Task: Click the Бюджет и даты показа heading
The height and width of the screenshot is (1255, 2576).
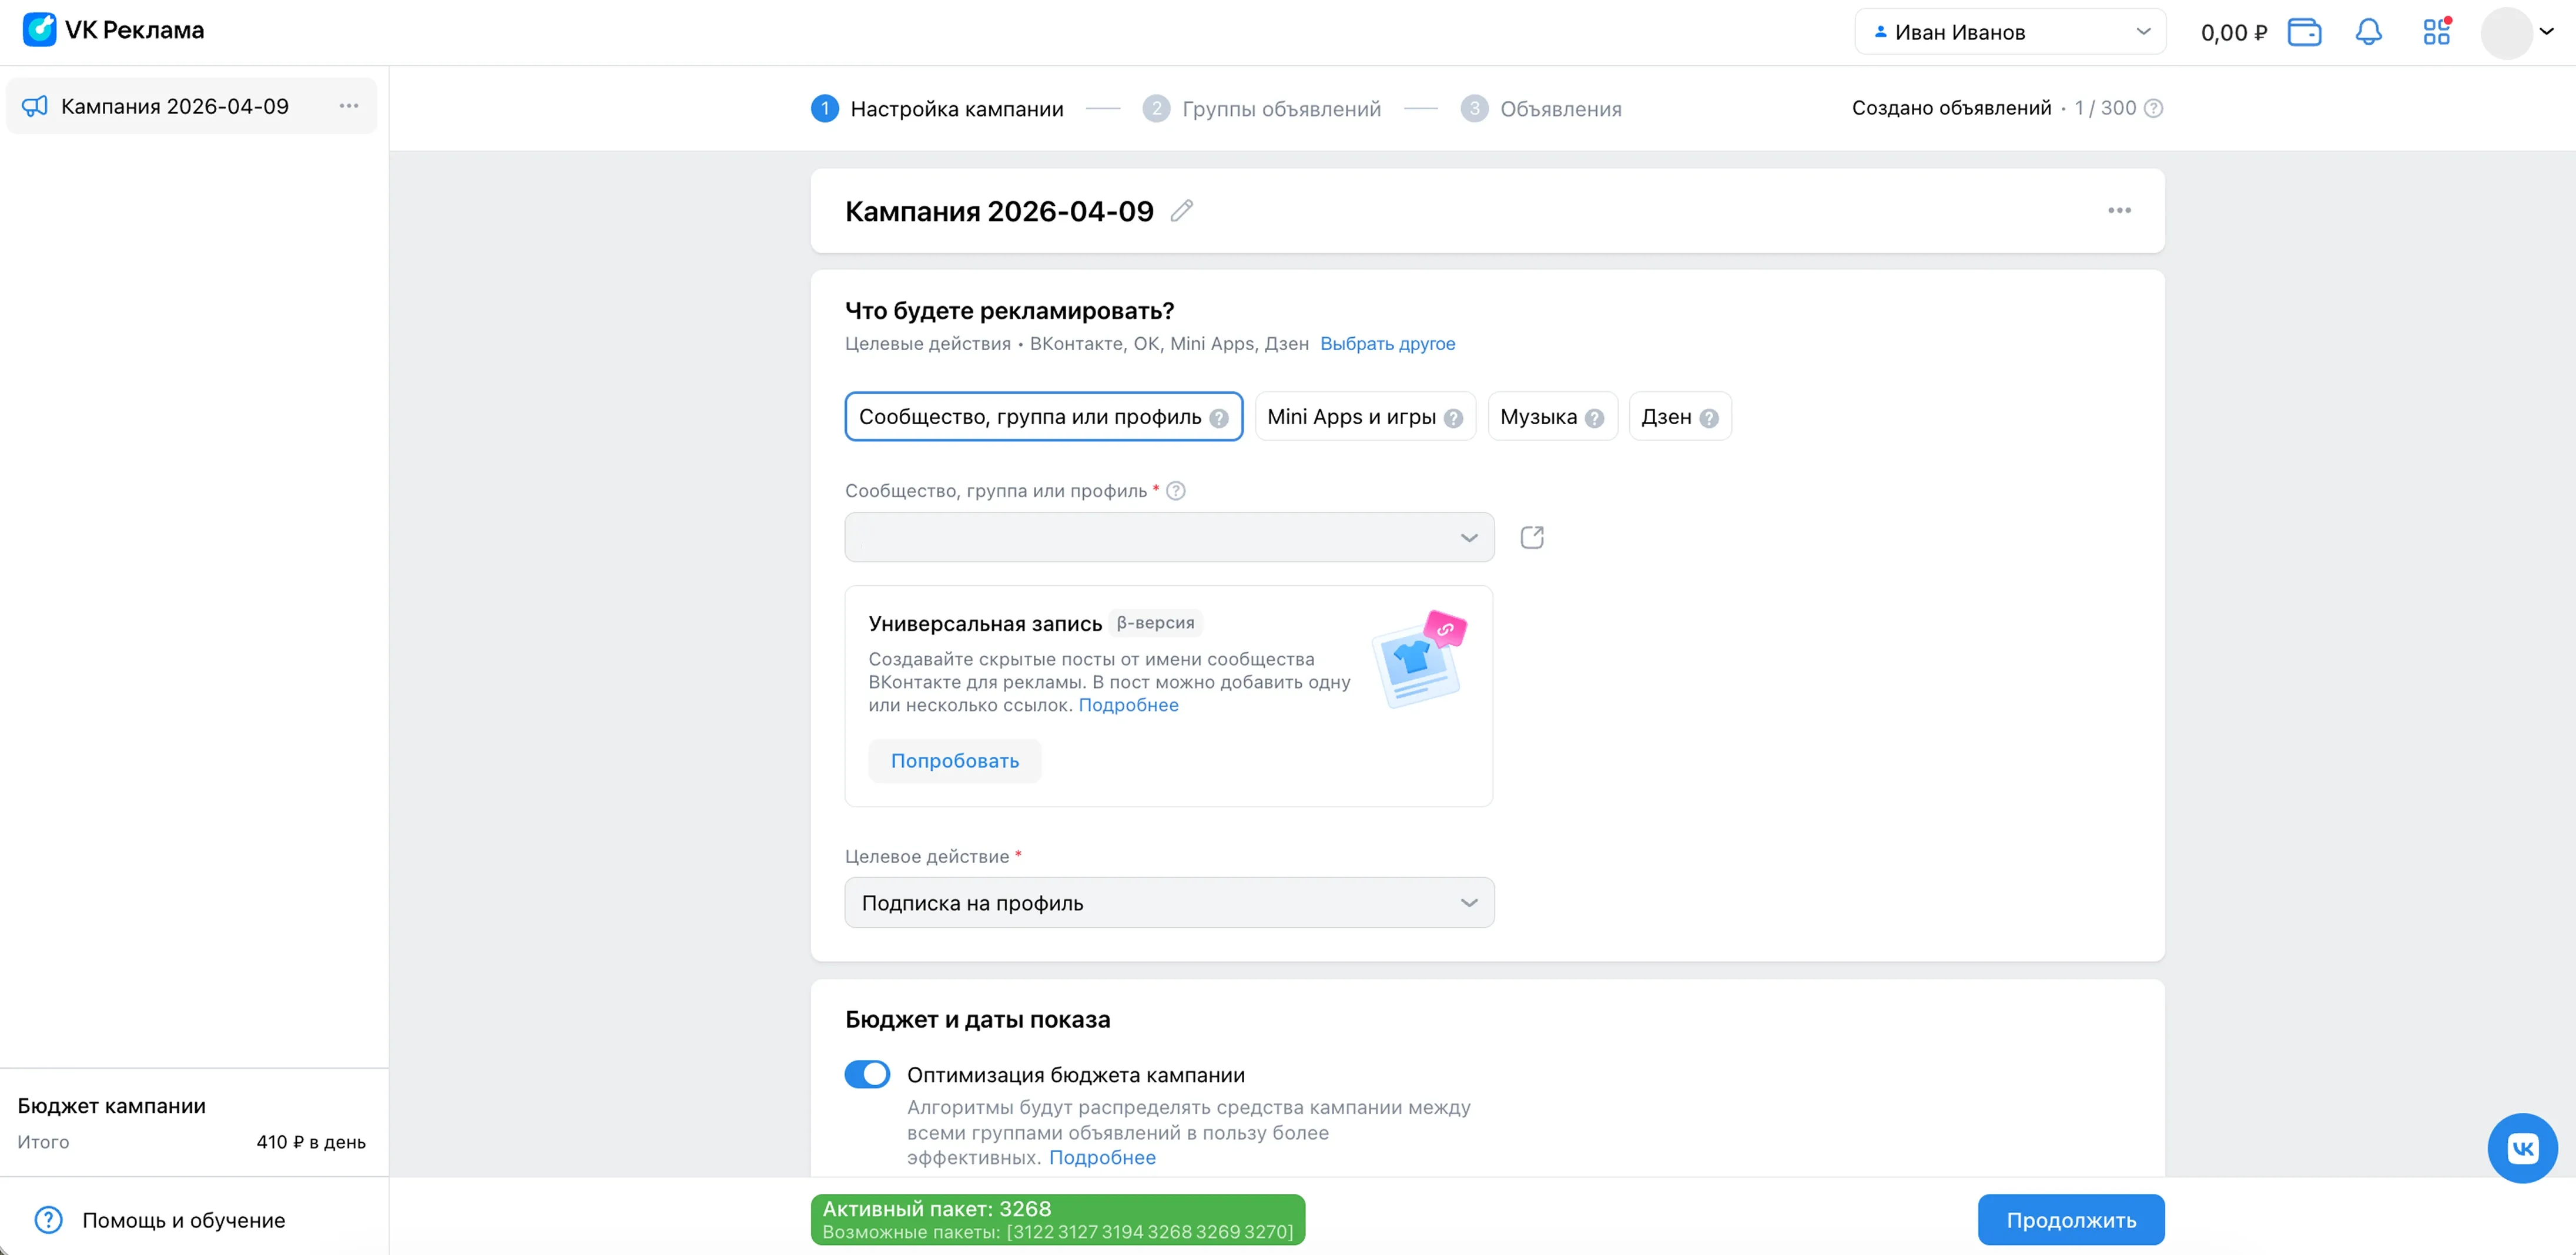Action: click(977, 1019)
